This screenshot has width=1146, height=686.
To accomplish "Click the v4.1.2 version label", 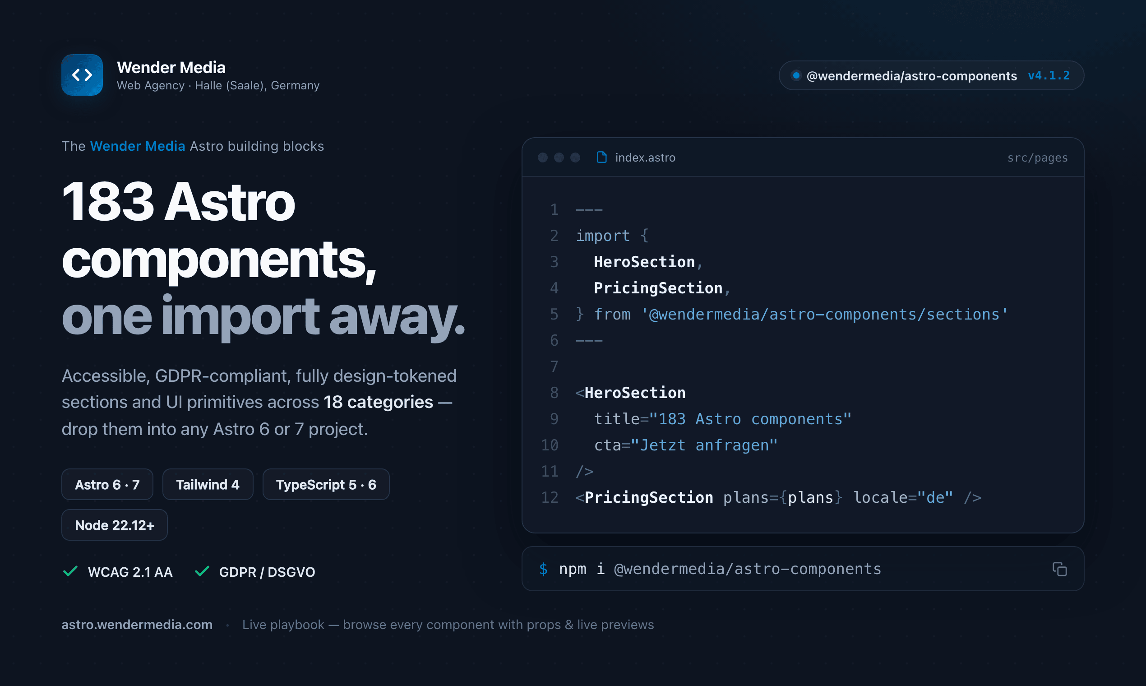I will [x=1049, y=75].
